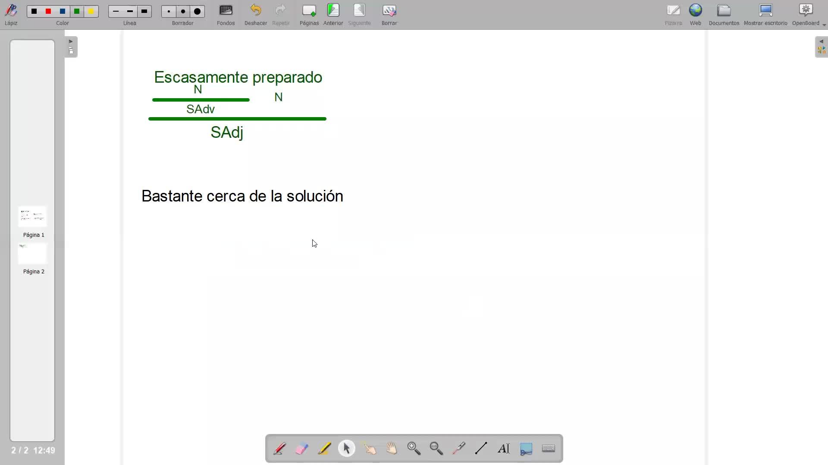This screenshot has height=465, width=828.
Task: Switch to Web mode
Action: 695,14
